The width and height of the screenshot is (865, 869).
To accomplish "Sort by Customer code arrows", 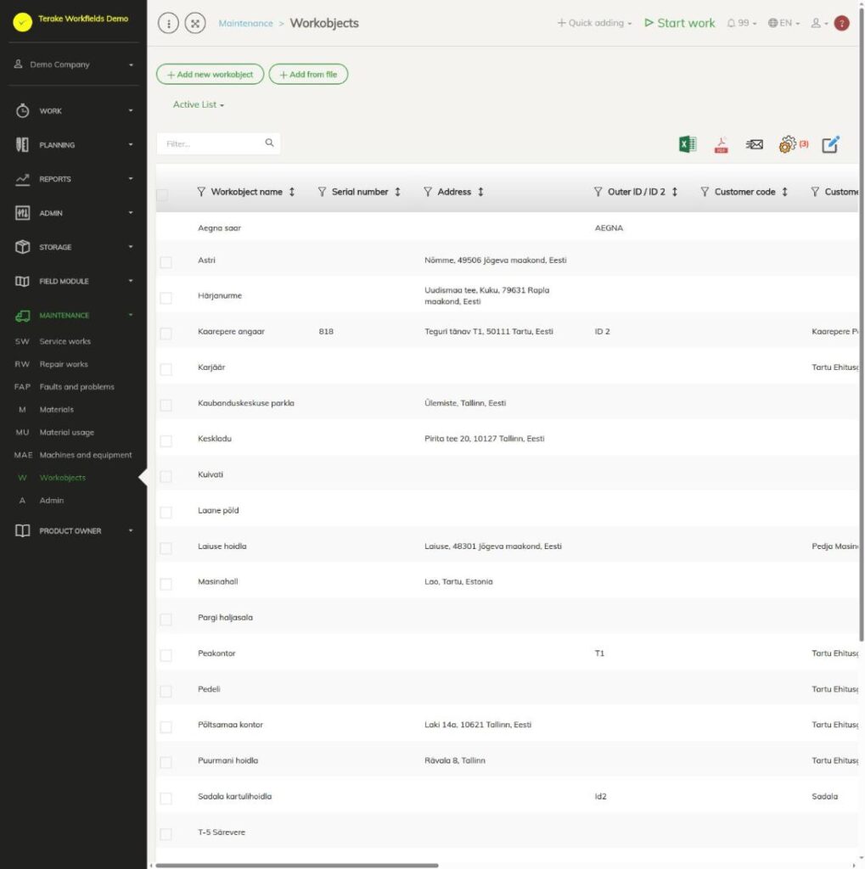I will pyautogui.click(x=784, y=192).
